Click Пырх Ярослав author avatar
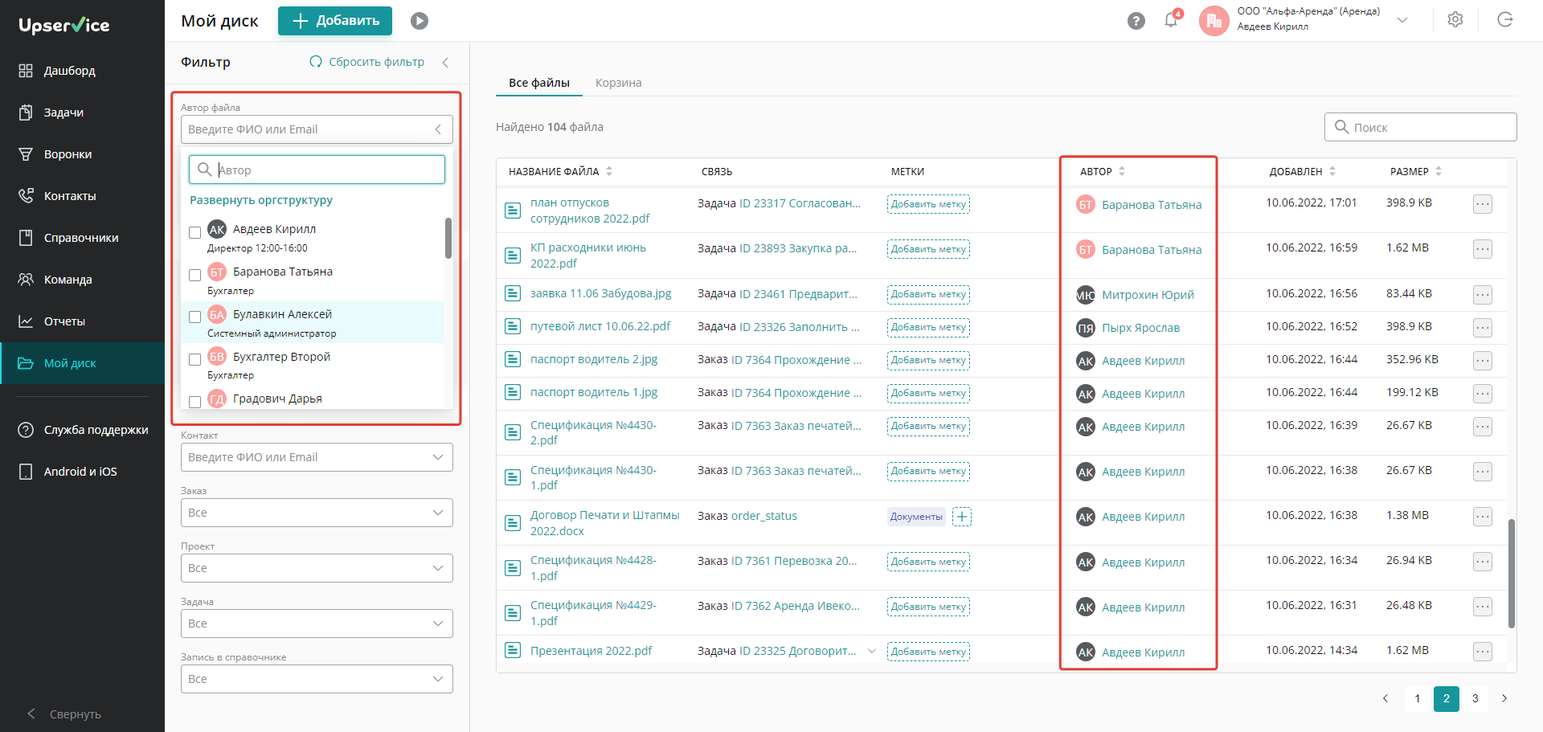Viewport: 1543px width, 732px height. pyautogui.click(x=1086, y=328)
